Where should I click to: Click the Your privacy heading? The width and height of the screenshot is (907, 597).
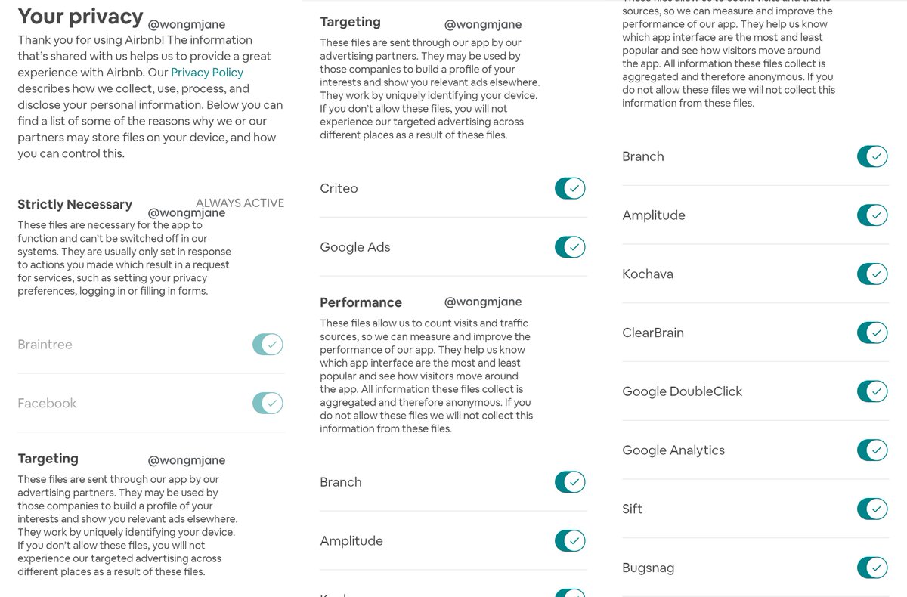click(80, 17)
